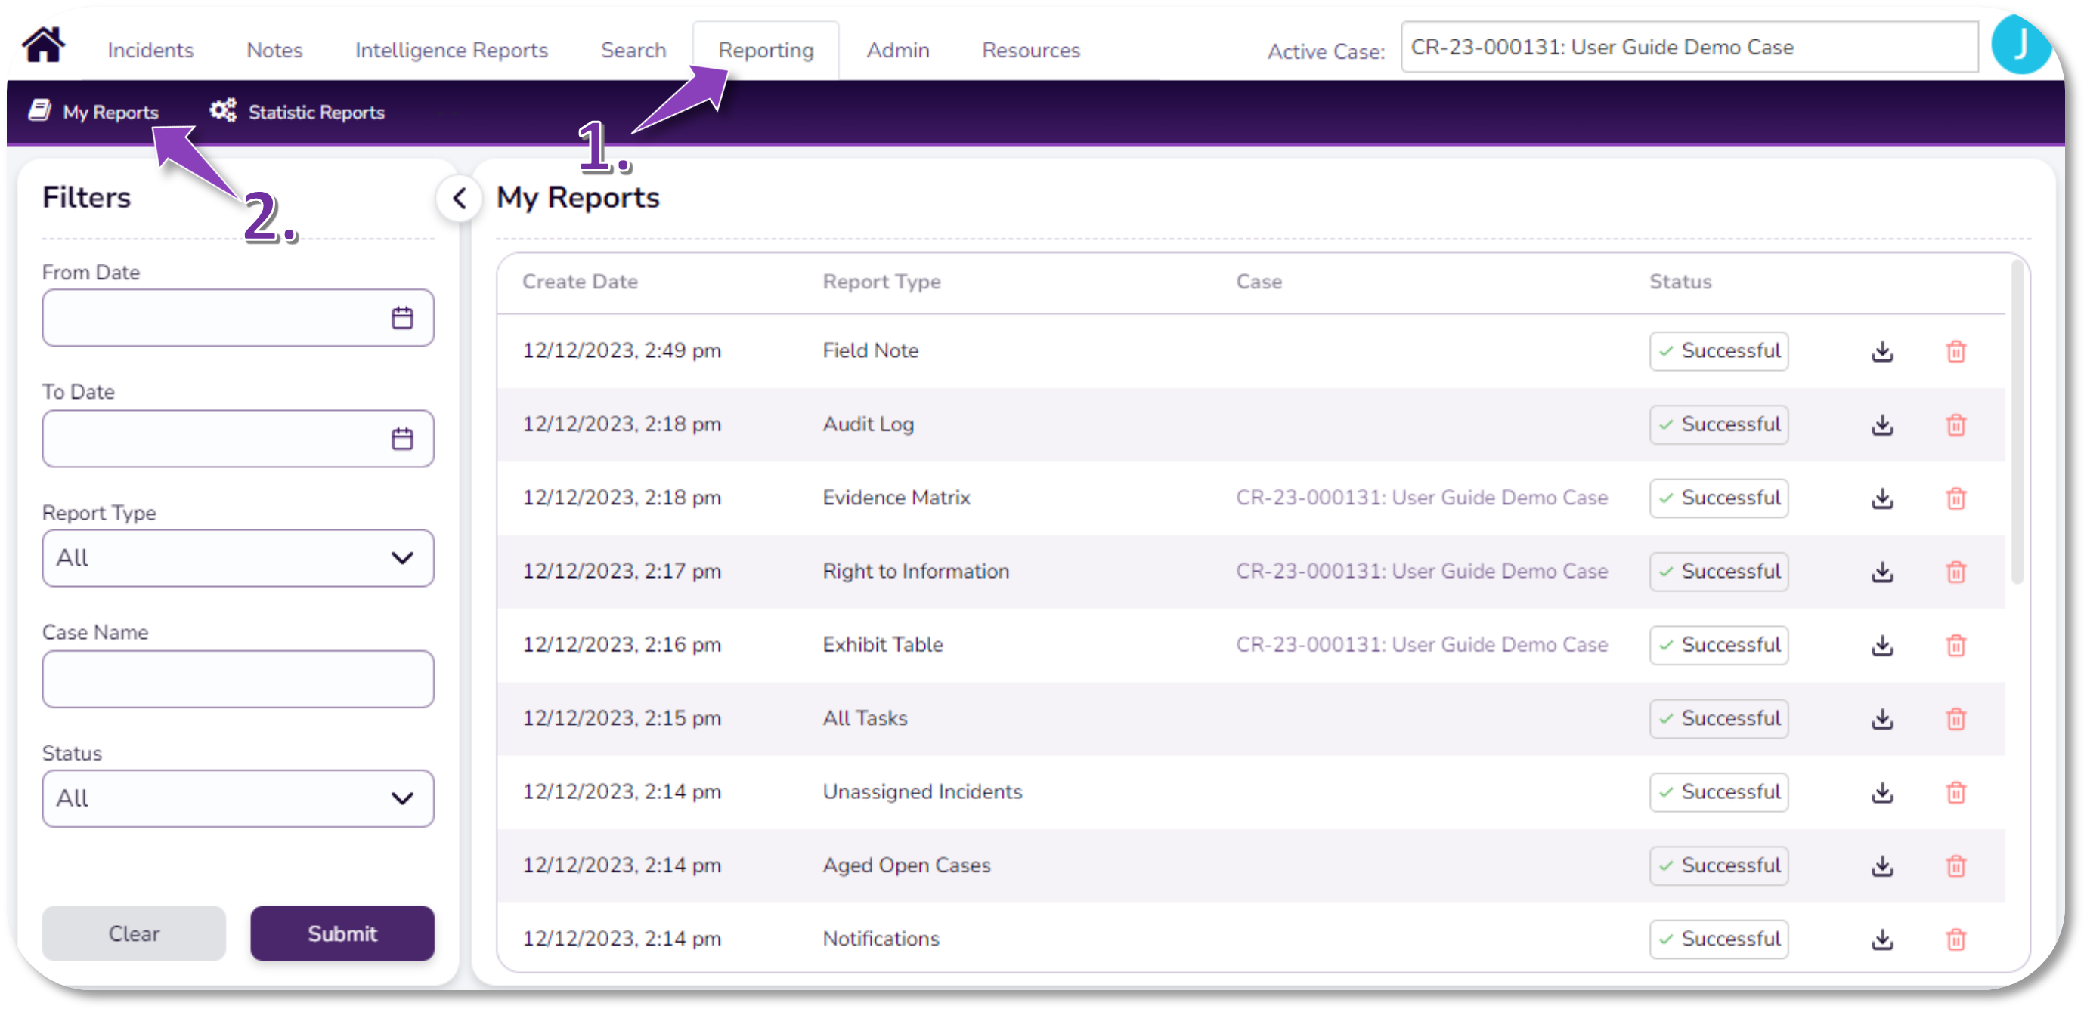Click the user avatar J icon

point(2020,46)
